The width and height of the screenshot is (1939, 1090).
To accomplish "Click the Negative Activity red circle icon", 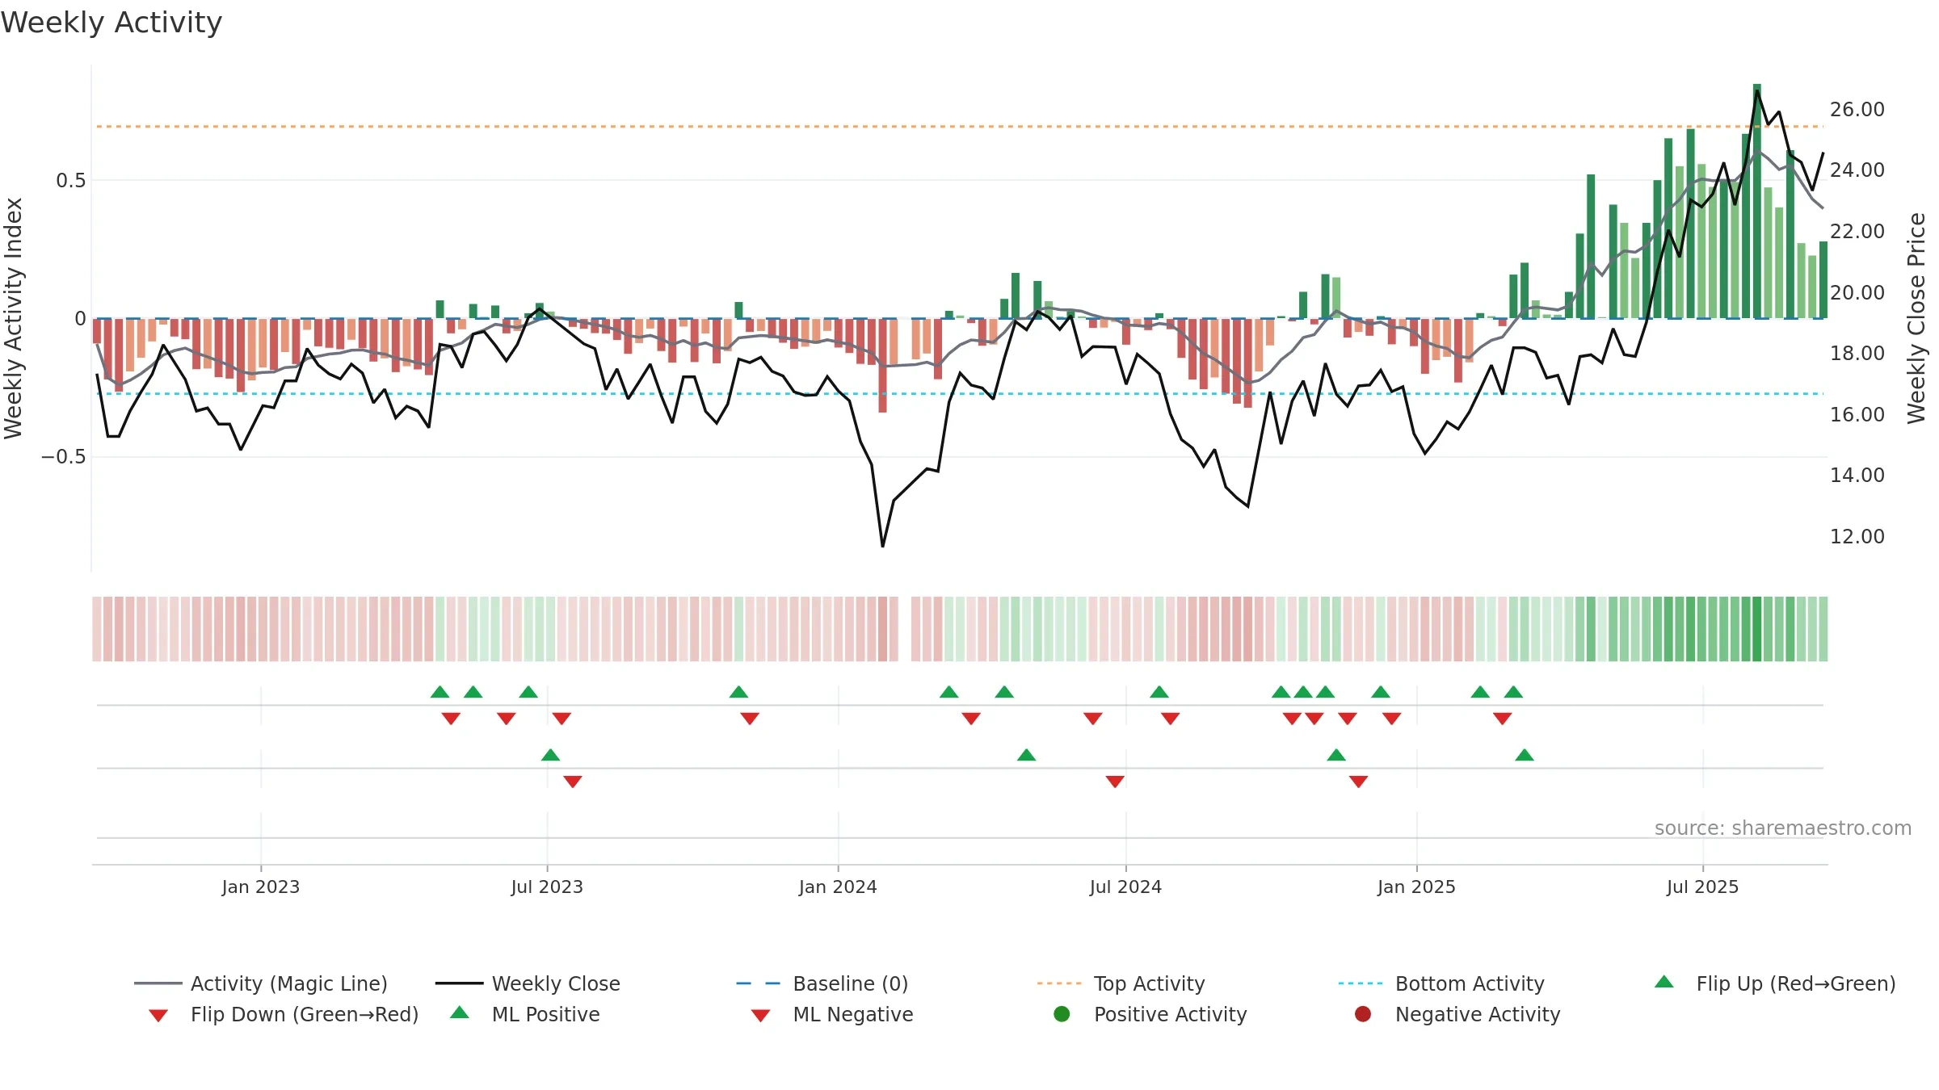I will click(x=1363, y=1013).
